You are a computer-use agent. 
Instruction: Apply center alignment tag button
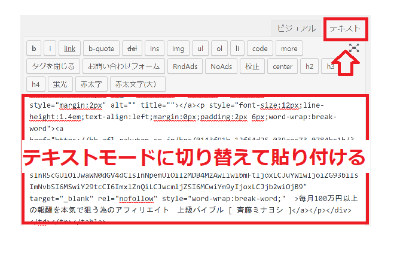click(282, 66)
